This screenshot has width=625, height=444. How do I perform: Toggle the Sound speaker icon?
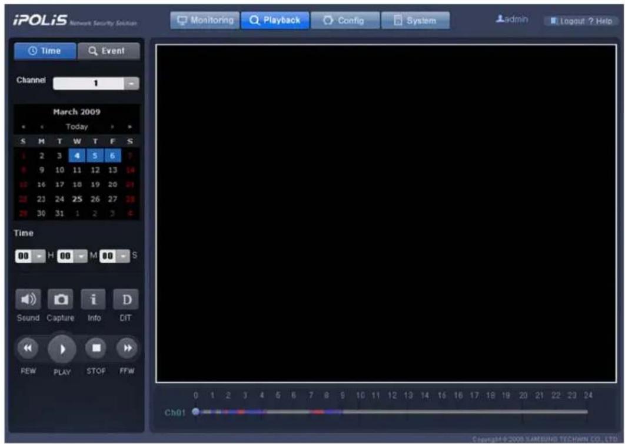(x=28, y=299)
